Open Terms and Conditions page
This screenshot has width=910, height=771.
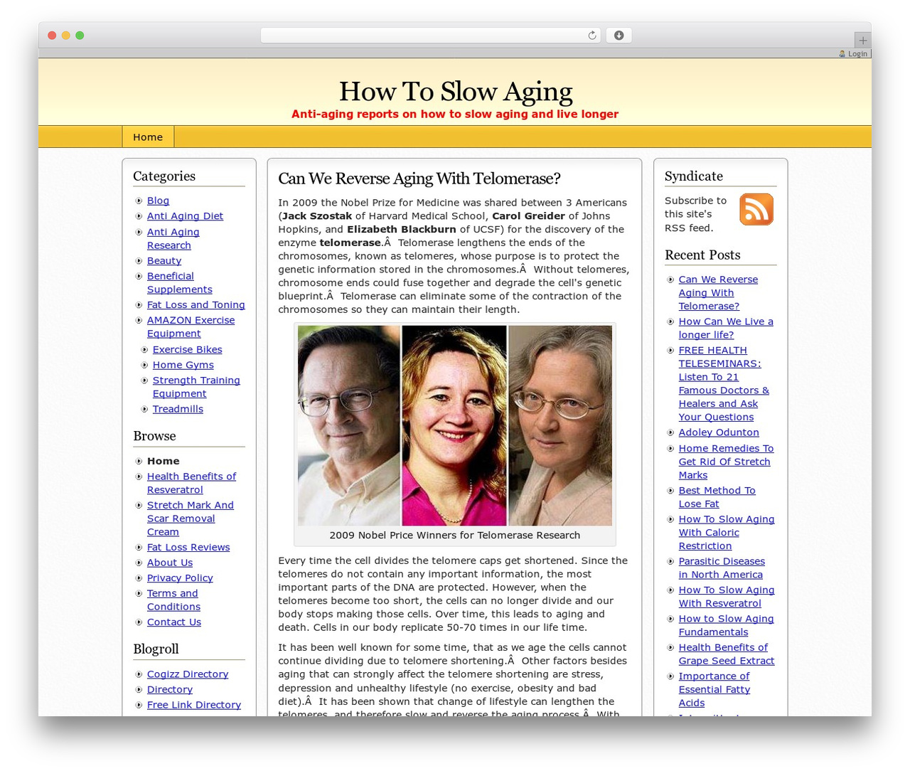(x=173, y=600)
